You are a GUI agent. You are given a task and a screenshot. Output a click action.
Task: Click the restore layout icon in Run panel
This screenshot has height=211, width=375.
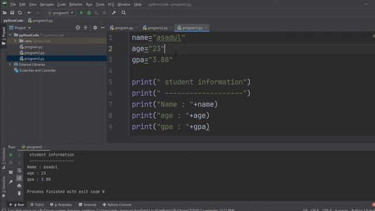11,172
